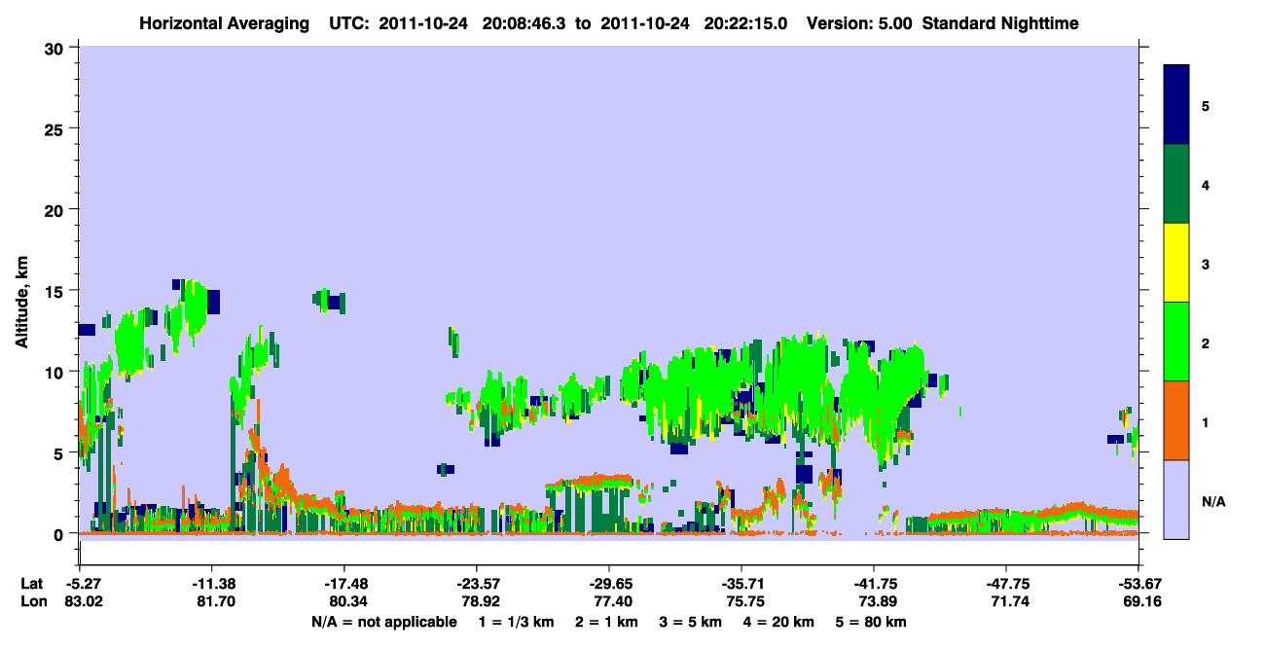Click latitude value -17.48
This screenshot has height=649, width=1265.
pyautogui.click(x=343, y=584)
